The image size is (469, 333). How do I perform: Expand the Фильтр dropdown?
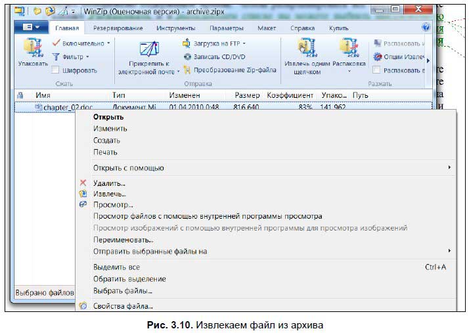click(x=87, y=56)
